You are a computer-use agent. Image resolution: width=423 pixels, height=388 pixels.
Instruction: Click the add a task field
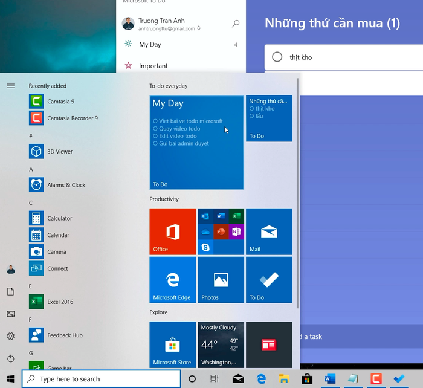(361, 337)
